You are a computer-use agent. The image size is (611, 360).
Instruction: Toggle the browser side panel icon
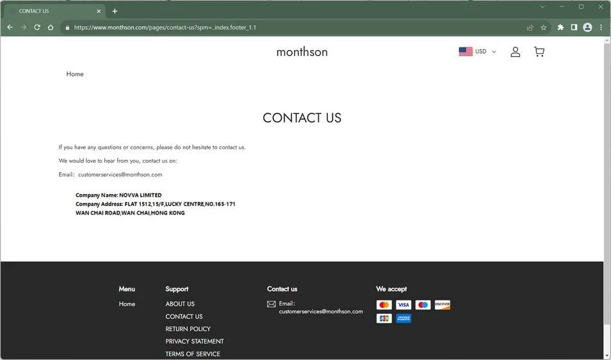click(x=574, y=28)
